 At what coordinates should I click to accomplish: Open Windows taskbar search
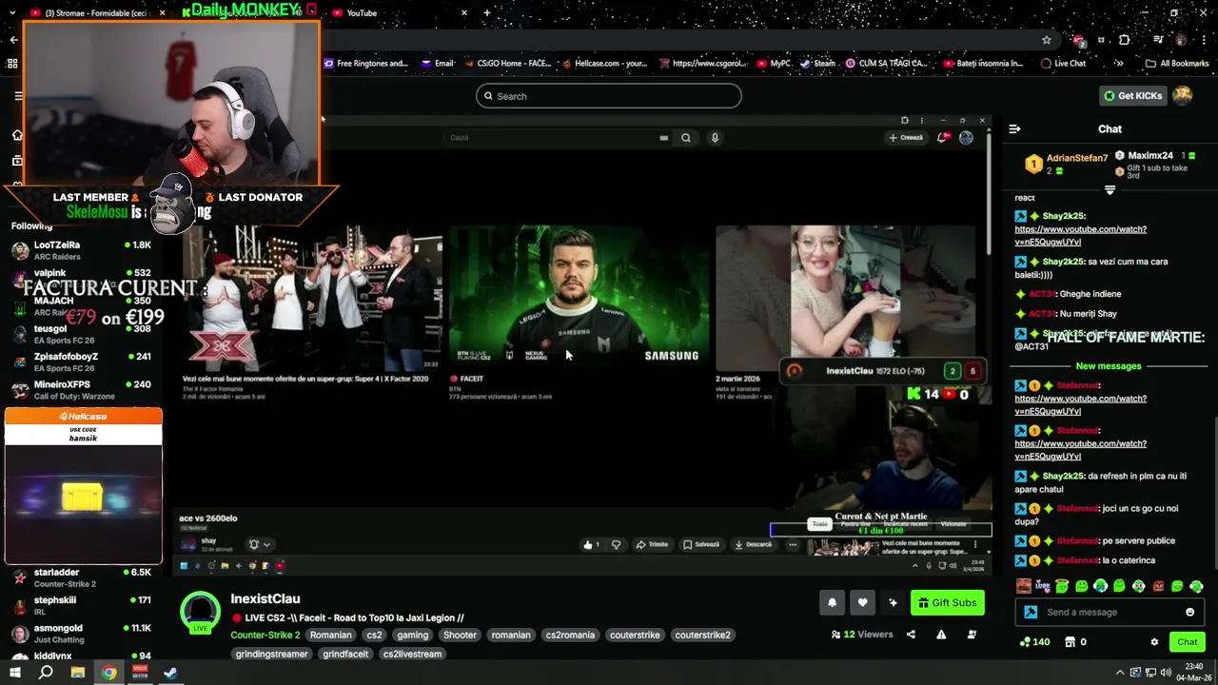tap(46, 673)
